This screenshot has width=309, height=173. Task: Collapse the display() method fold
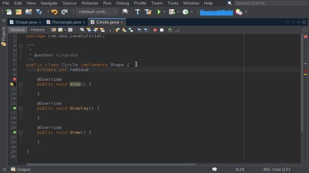[21, 108]
